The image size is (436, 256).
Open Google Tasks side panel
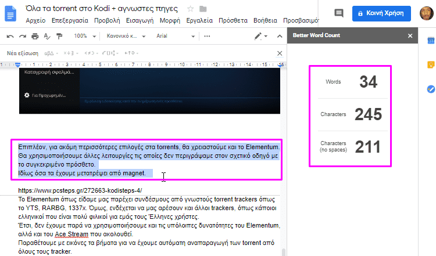coord(431,89)
